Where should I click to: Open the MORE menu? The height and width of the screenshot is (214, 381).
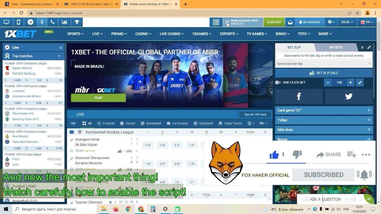point(325,34)
